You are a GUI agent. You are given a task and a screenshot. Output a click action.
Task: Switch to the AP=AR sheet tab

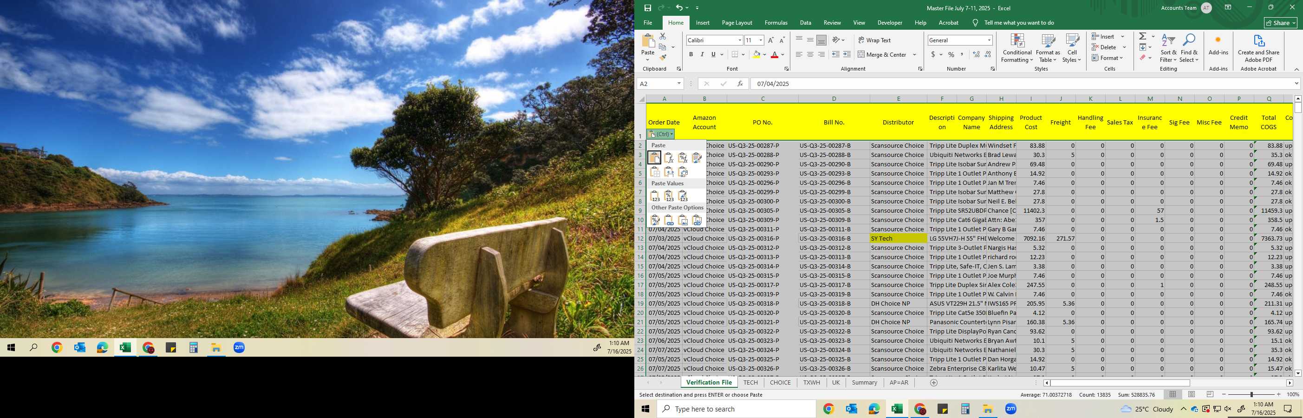point(899,383)
